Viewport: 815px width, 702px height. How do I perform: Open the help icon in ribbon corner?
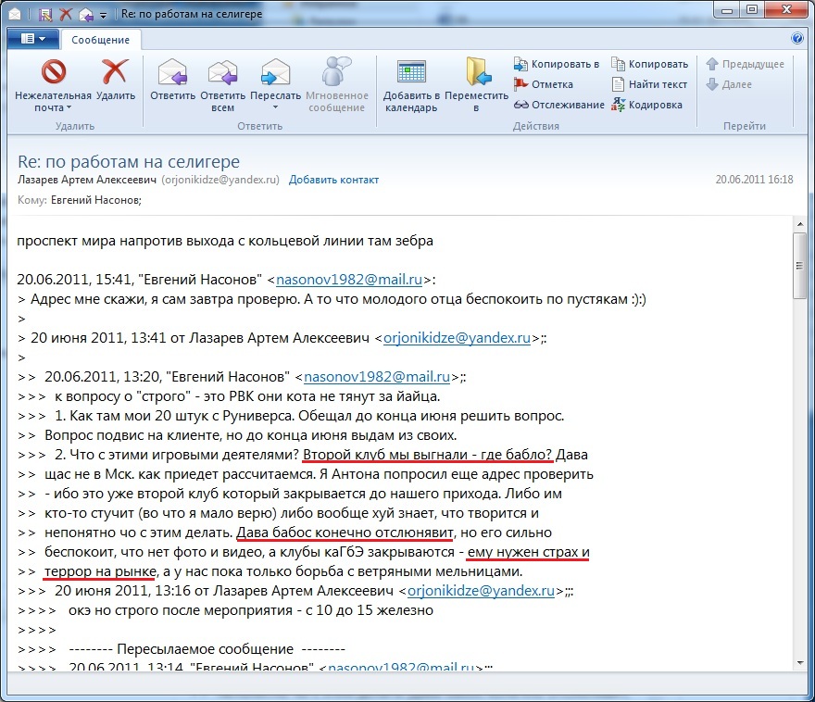tap(797, 39)
